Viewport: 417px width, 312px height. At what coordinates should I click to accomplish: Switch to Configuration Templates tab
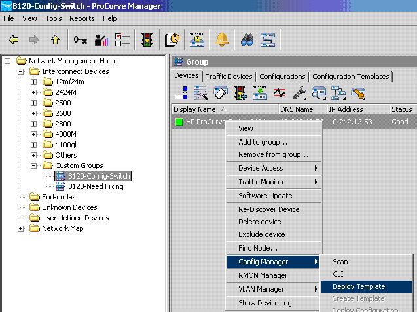(x=350, y=77)
